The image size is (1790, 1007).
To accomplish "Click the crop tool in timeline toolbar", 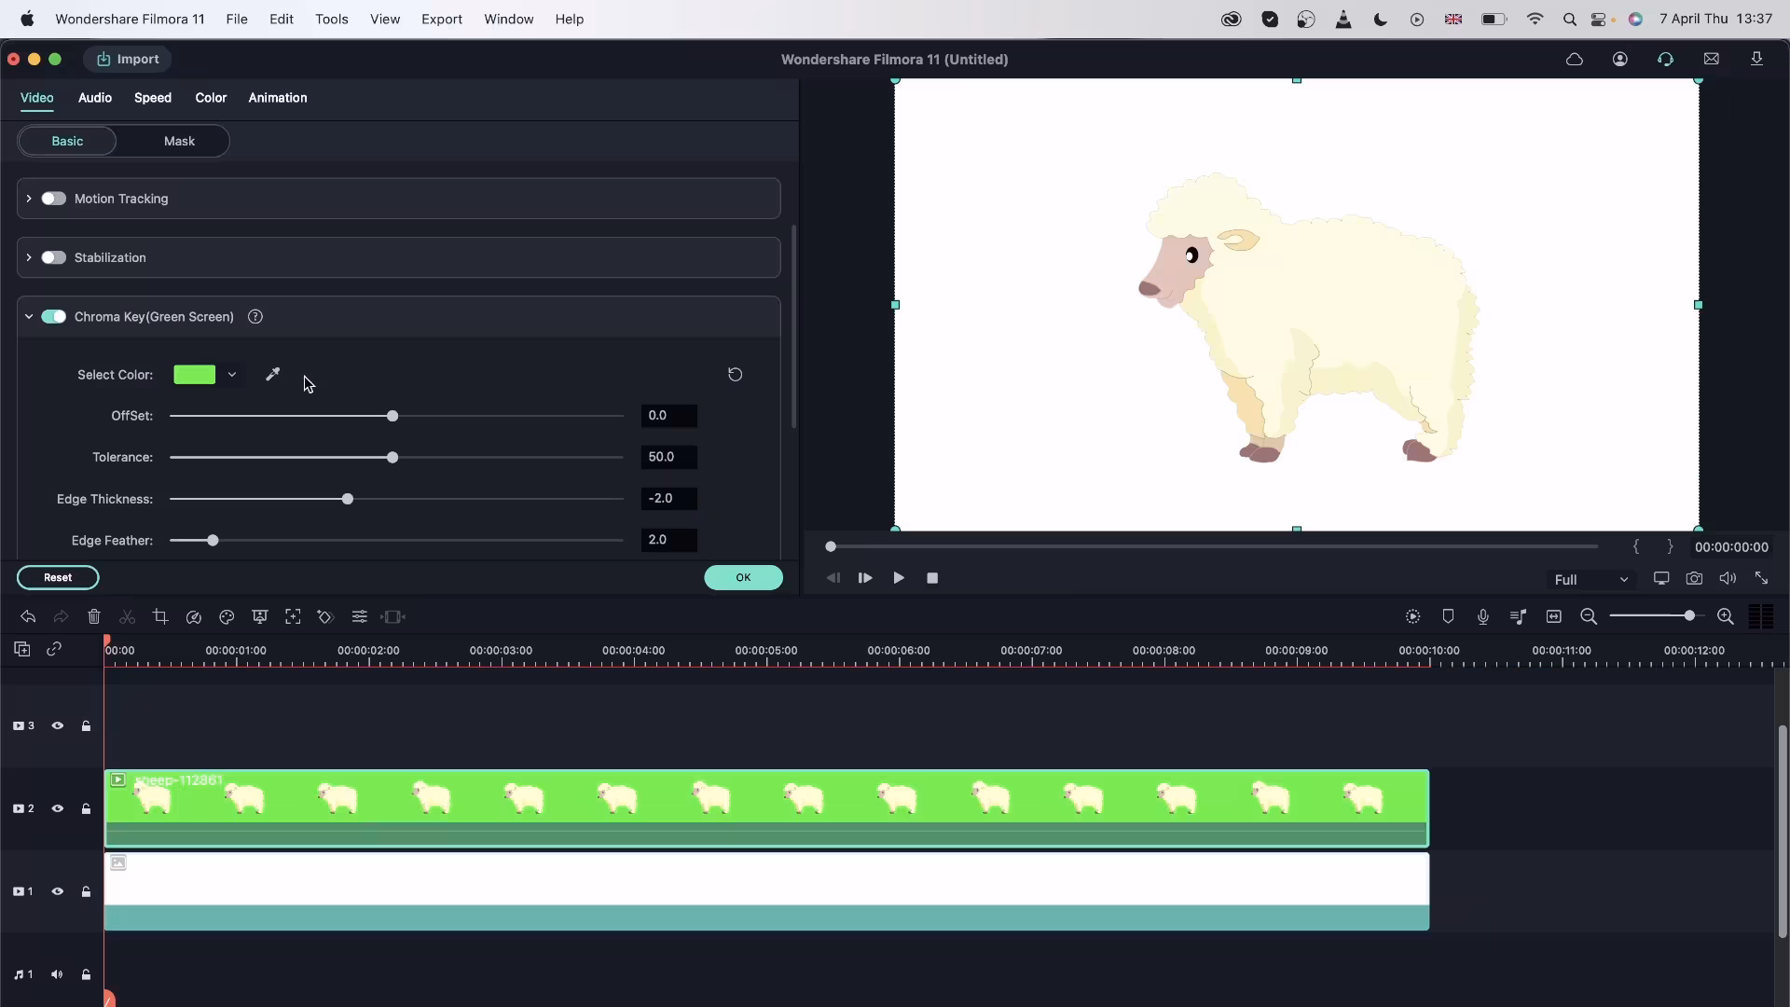I will (x=160, y=616).
